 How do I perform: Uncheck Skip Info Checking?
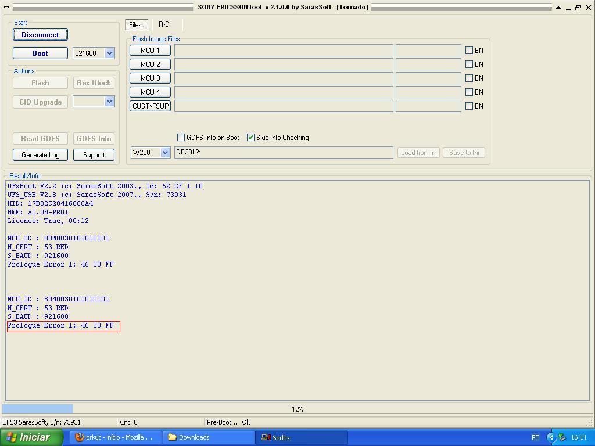(x=250, y=137)
